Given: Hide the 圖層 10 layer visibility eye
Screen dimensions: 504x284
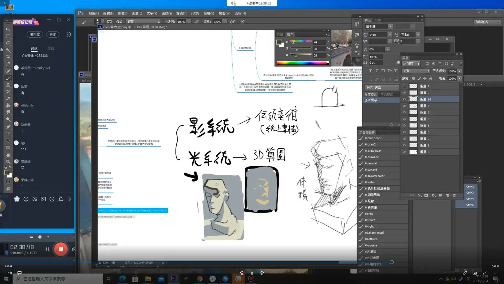Looking at the screenshot, I should click(404, 99).
